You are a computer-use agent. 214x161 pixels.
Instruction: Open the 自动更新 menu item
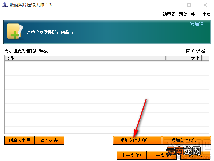(167, 14)
